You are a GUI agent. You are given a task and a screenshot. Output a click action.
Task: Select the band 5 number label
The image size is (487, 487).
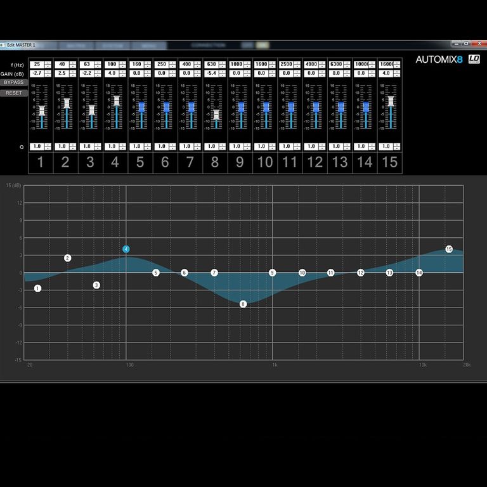tap(140, 162)
